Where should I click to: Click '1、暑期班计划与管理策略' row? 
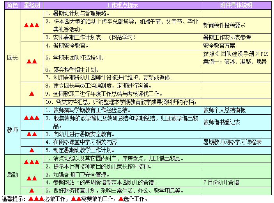122,14
